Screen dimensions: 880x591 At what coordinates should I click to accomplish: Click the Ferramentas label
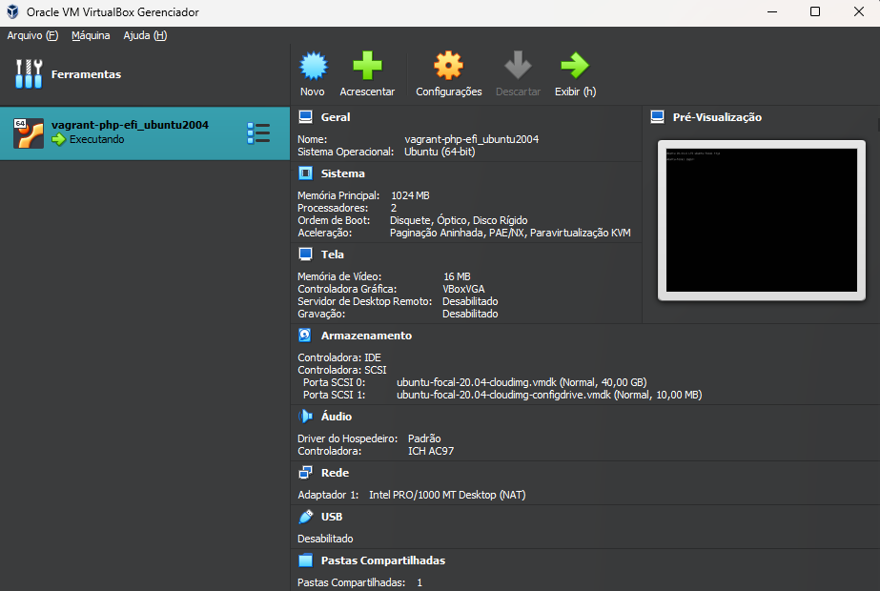tap(87, 74)
